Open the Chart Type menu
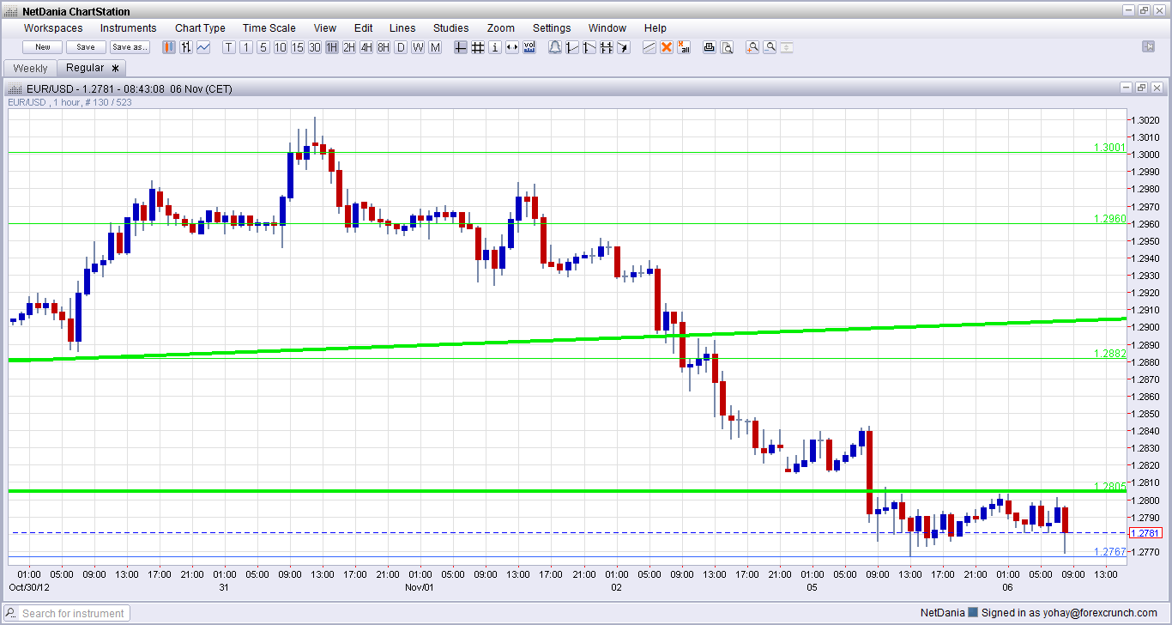This screenshot has width=1172, height=625. [200, 28]
